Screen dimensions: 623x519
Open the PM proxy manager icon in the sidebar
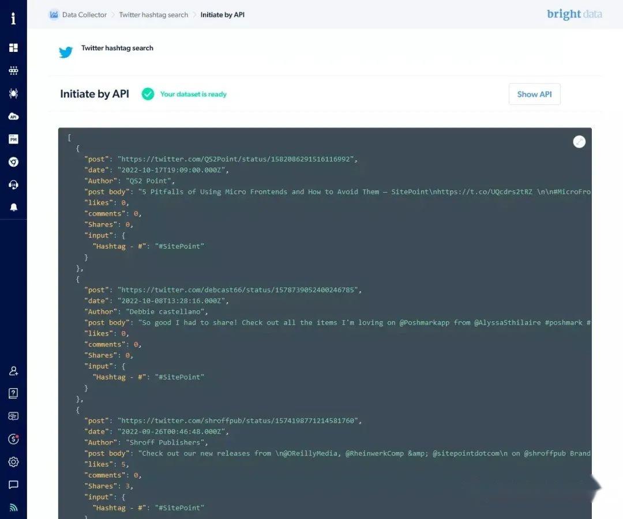tap(13, 139)
